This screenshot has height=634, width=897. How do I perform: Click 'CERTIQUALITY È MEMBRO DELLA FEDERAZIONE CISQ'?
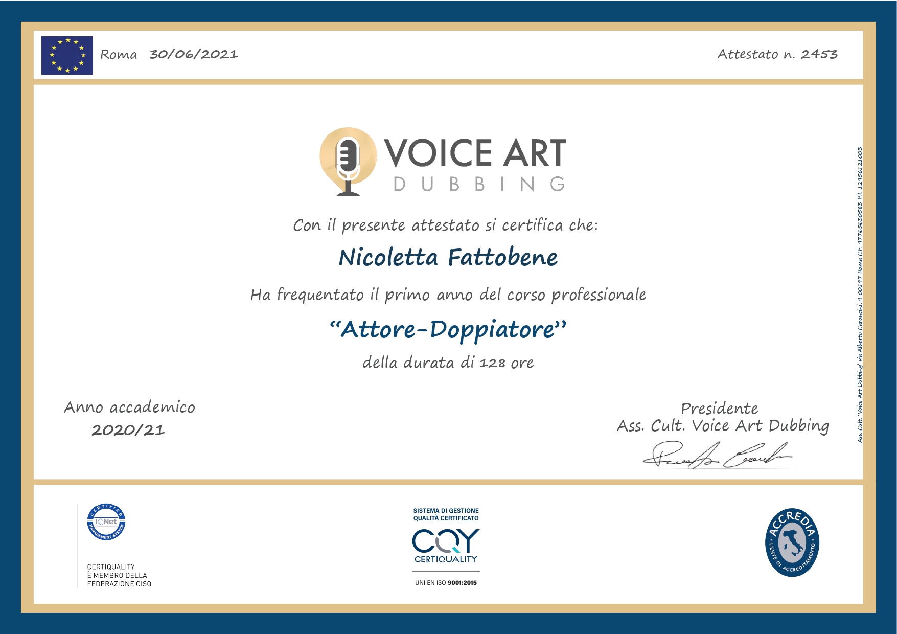[x=119, y=575]
